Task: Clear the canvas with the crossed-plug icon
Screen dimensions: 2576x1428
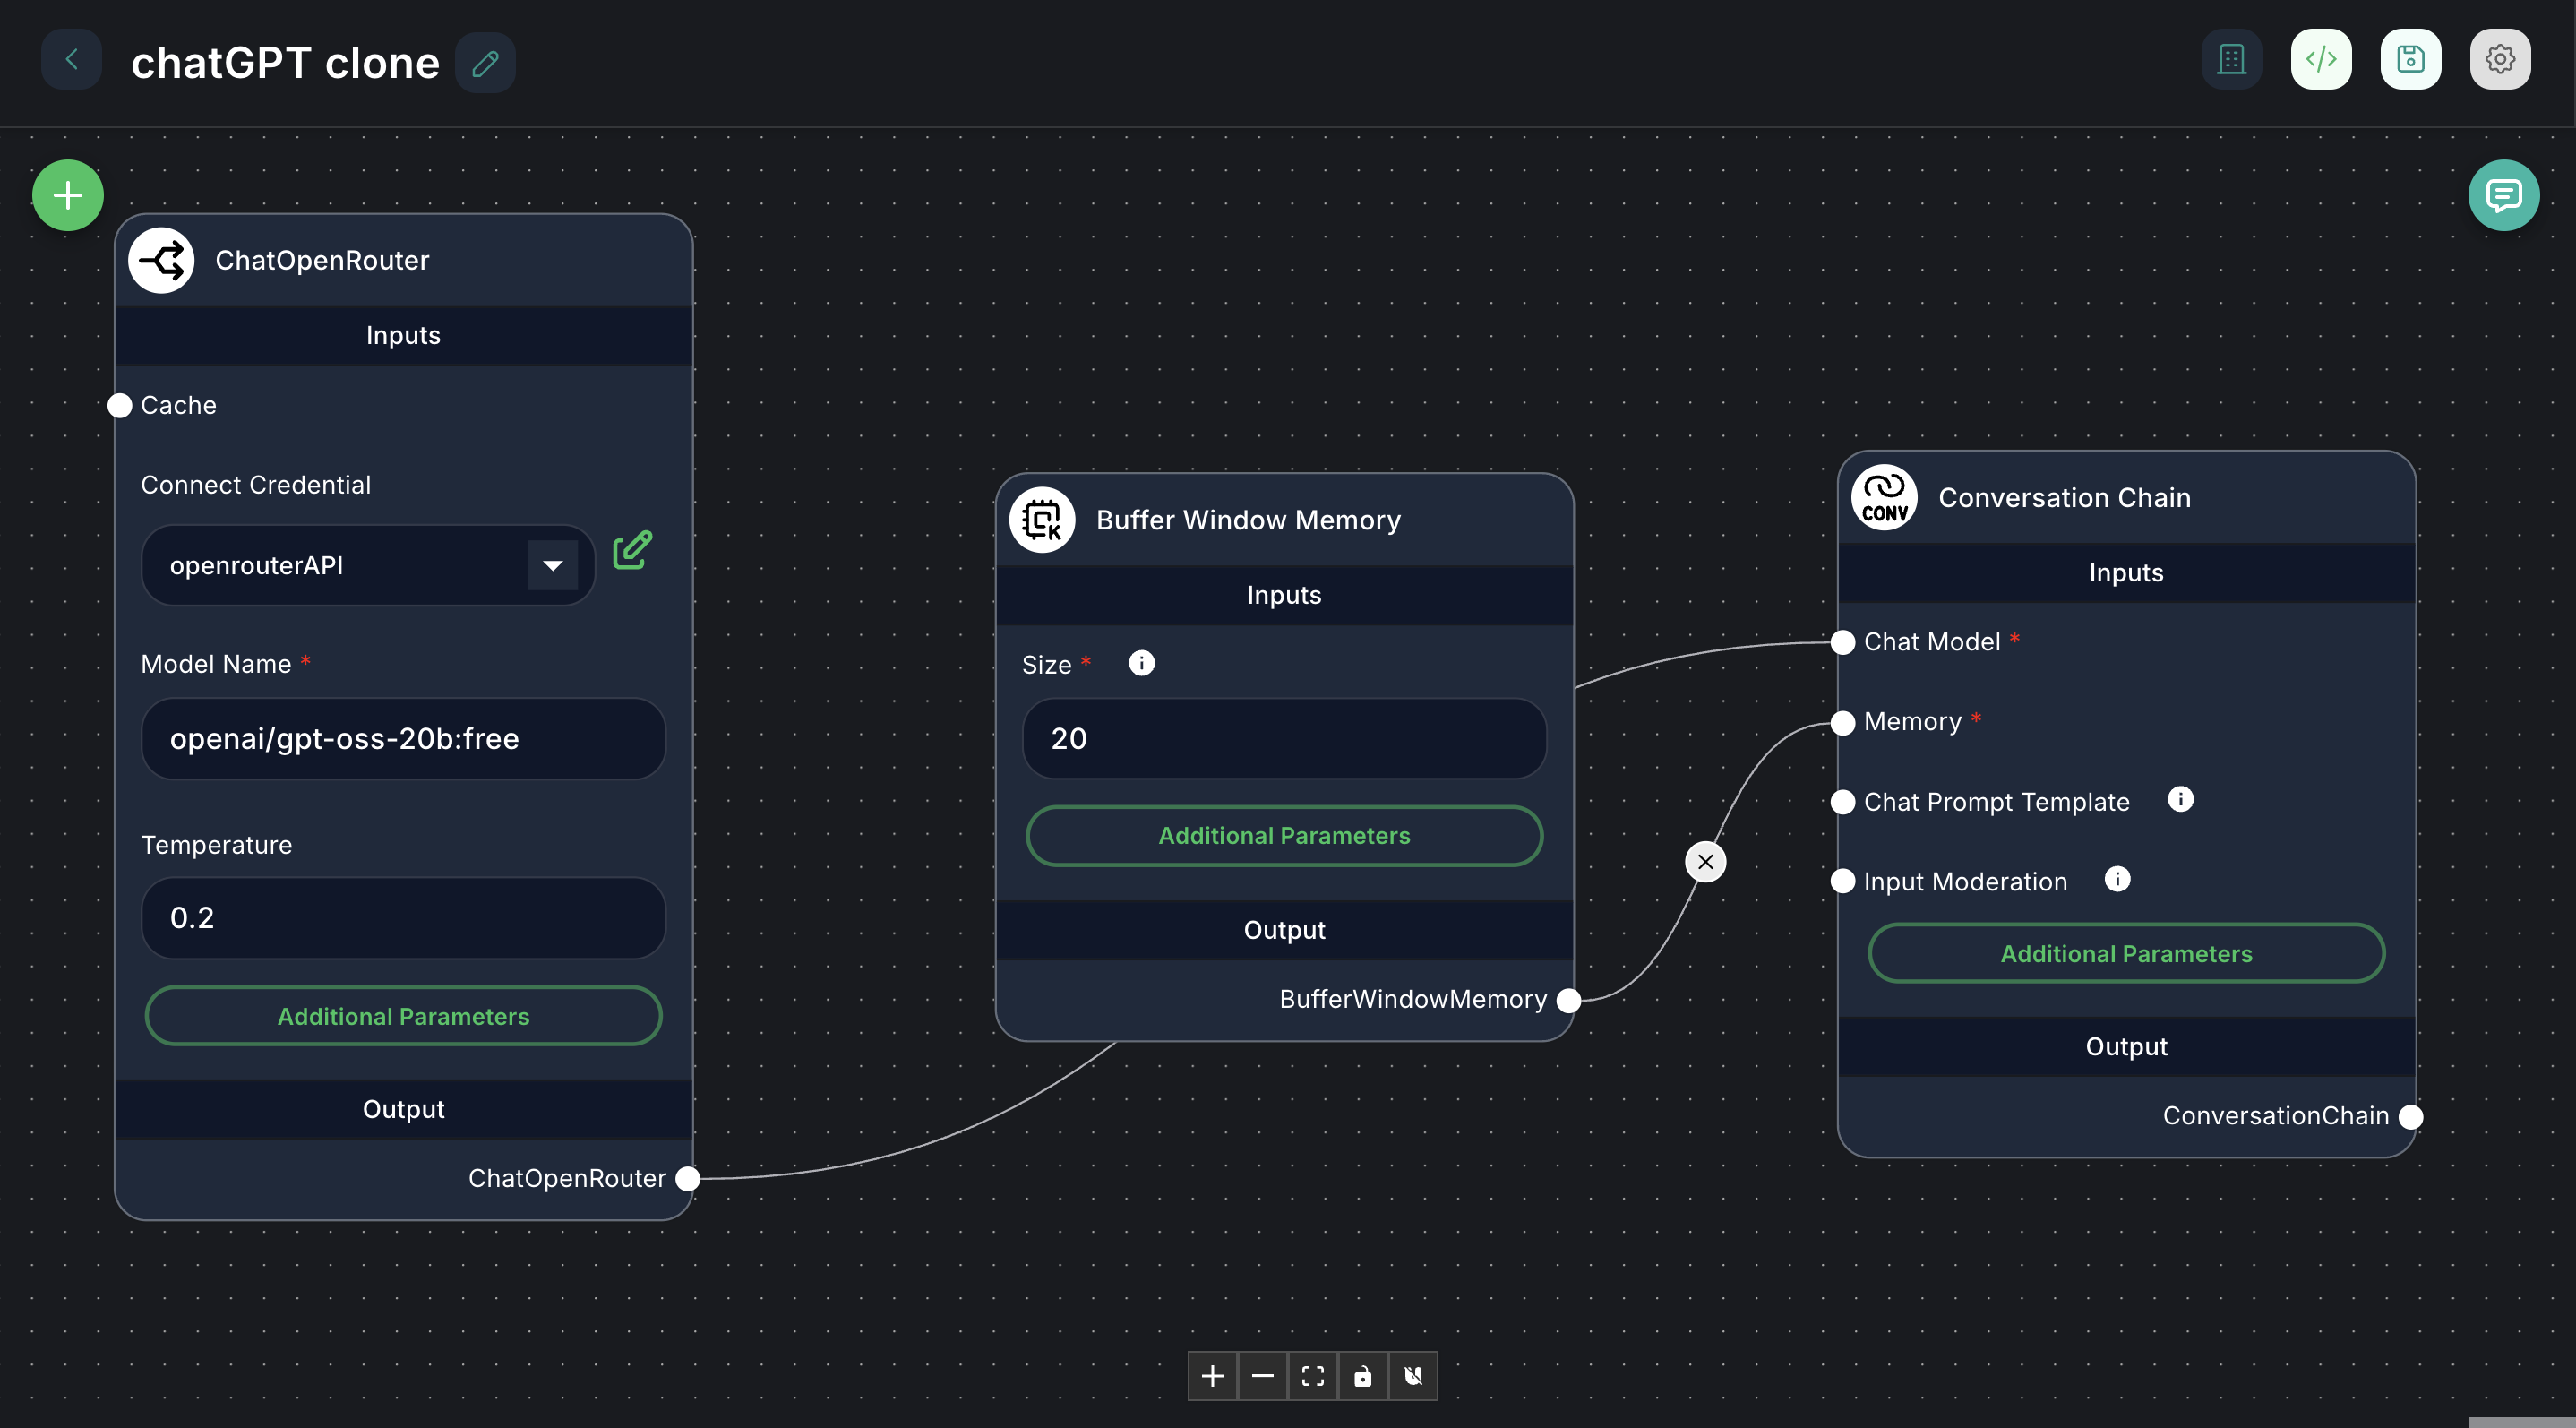Action: [x=1414, y=1376]
